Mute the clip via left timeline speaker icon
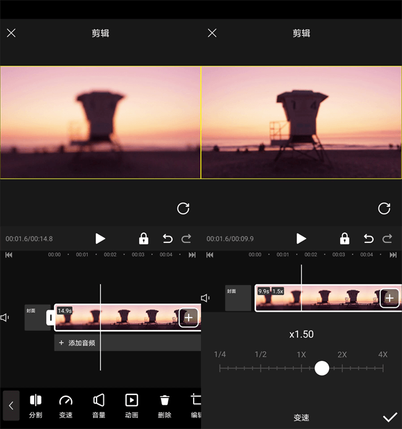 (6, 317)
